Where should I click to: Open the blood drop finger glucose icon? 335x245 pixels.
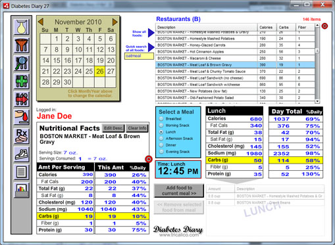(22, 117)
